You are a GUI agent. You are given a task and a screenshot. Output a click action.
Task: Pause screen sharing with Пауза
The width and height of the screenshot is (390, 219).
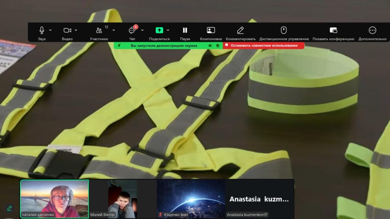tap(185, 30)
